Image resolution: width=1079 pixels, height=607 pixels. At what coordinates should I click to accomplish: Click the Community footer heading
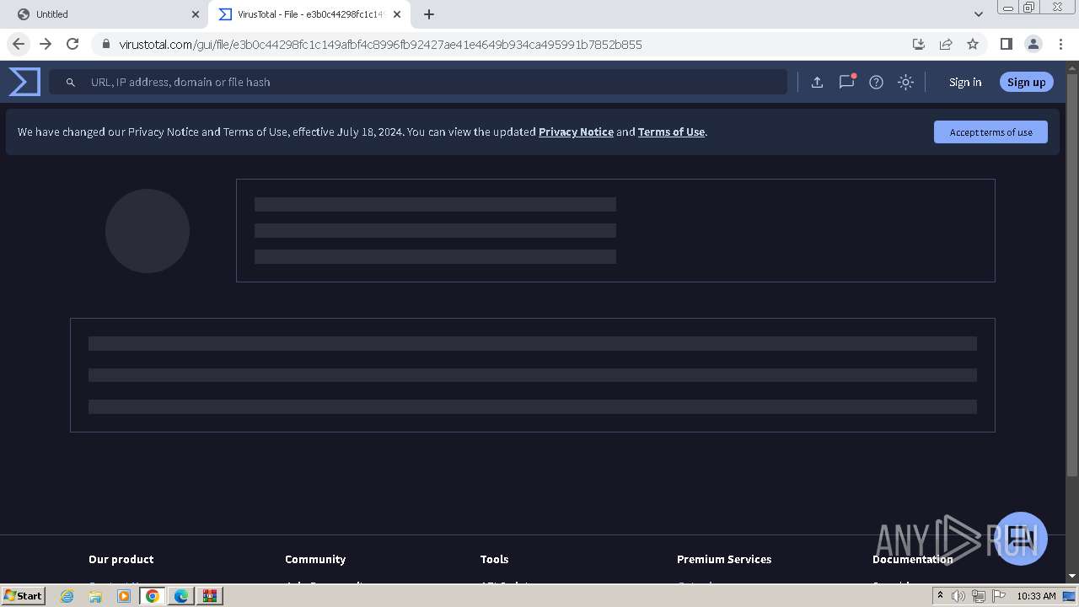click(315, 559)
